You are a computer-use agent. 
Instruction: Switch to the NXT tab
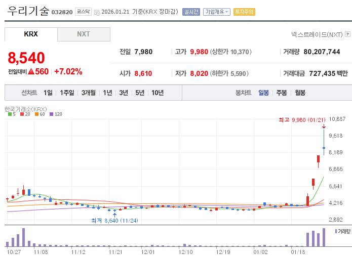84,34
